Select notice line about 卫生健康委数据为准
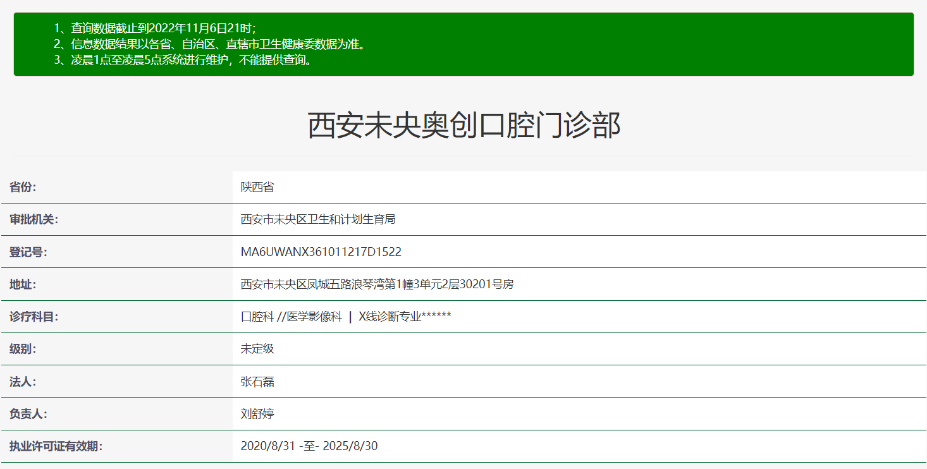Image resolution: width=927 pixels, height=469 pixels. (x=209, y=45)
